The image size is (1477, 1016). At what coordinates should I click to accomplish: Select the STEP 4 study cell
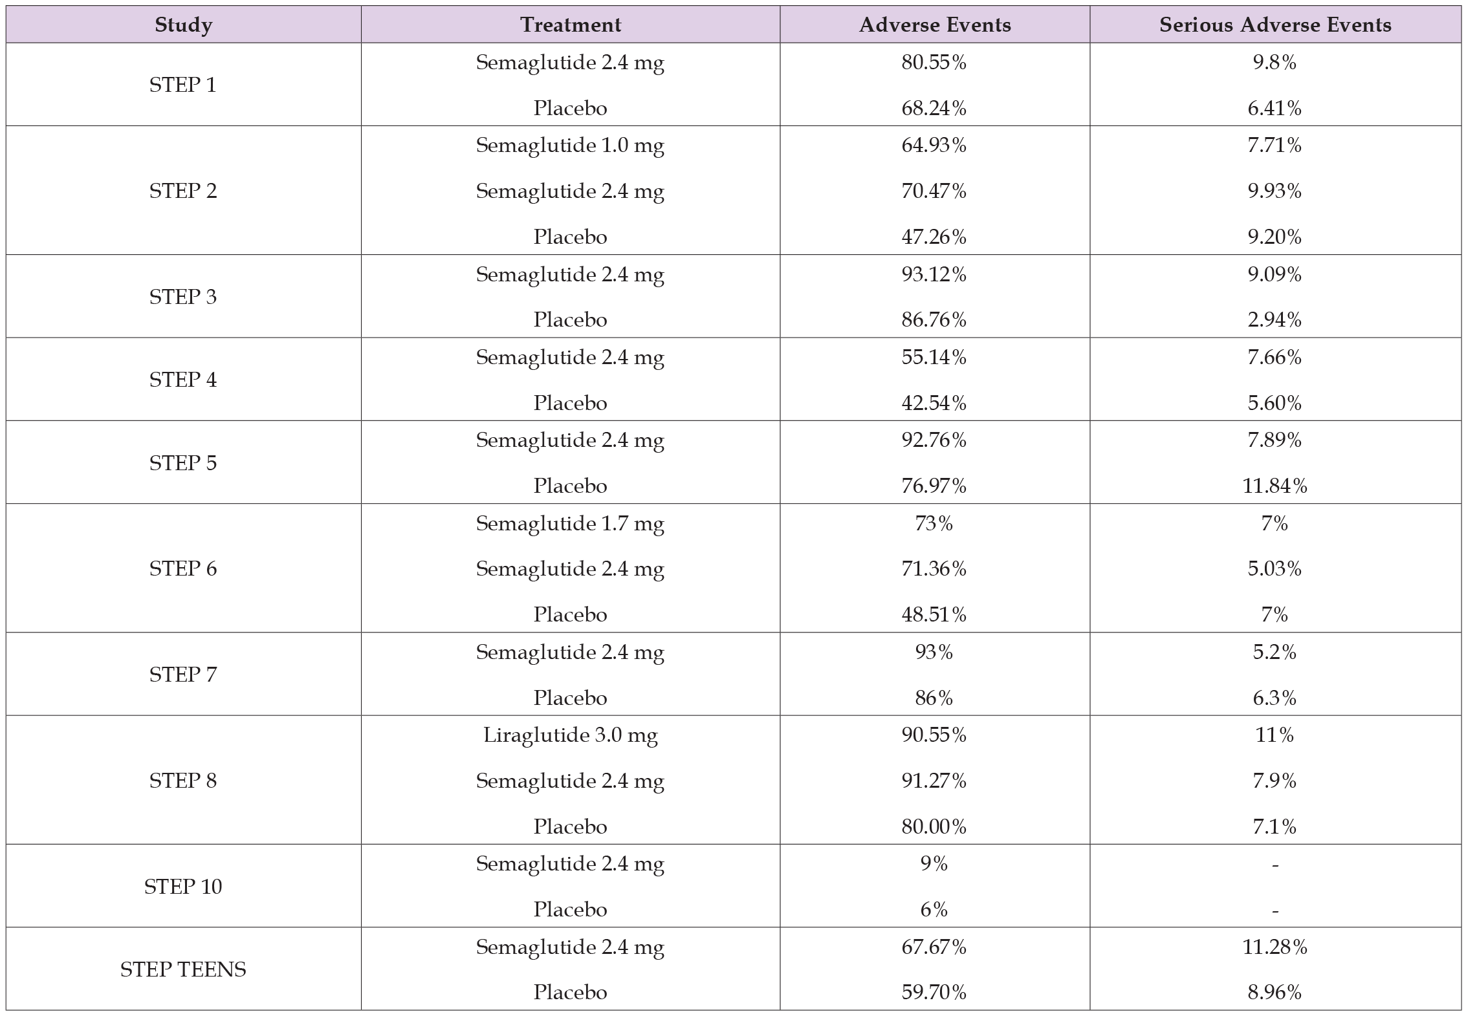pos(183,380)
